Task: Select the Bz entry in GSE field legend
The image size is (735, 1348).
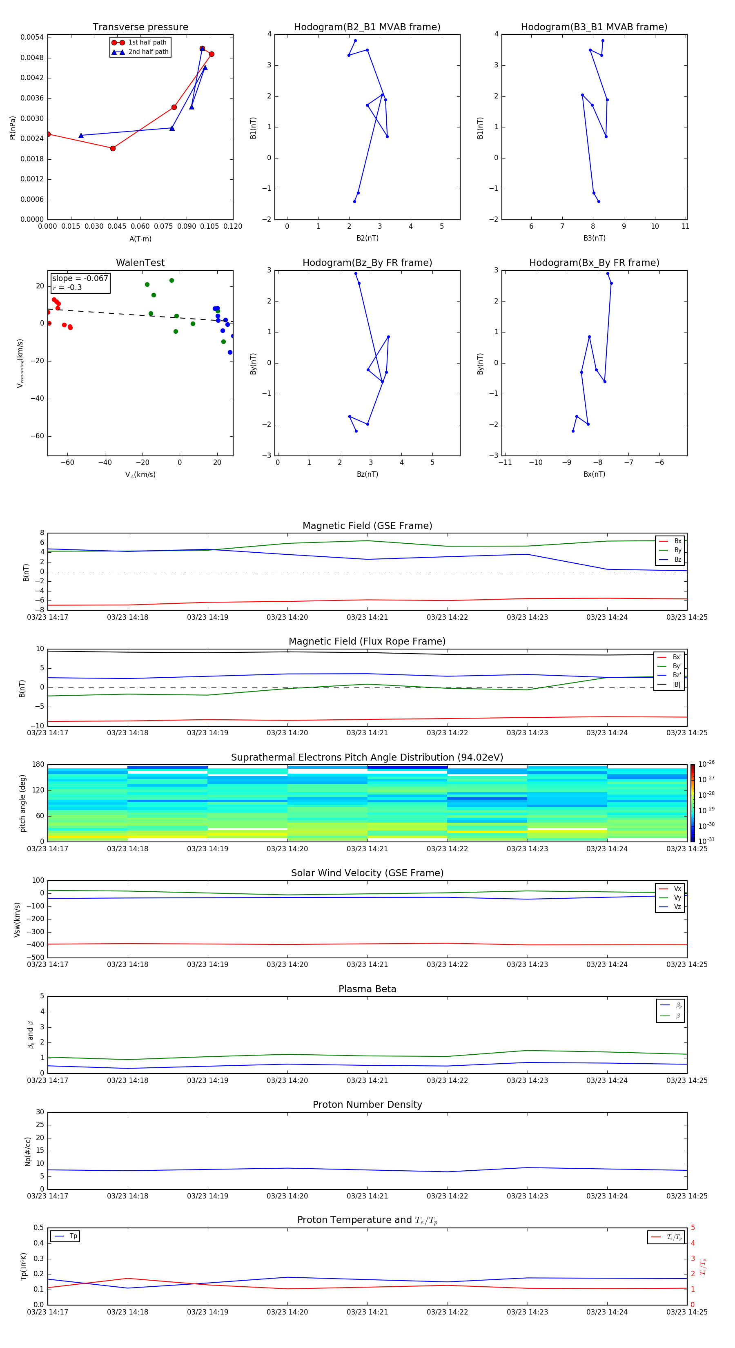Action: click(x=670, y=559)
